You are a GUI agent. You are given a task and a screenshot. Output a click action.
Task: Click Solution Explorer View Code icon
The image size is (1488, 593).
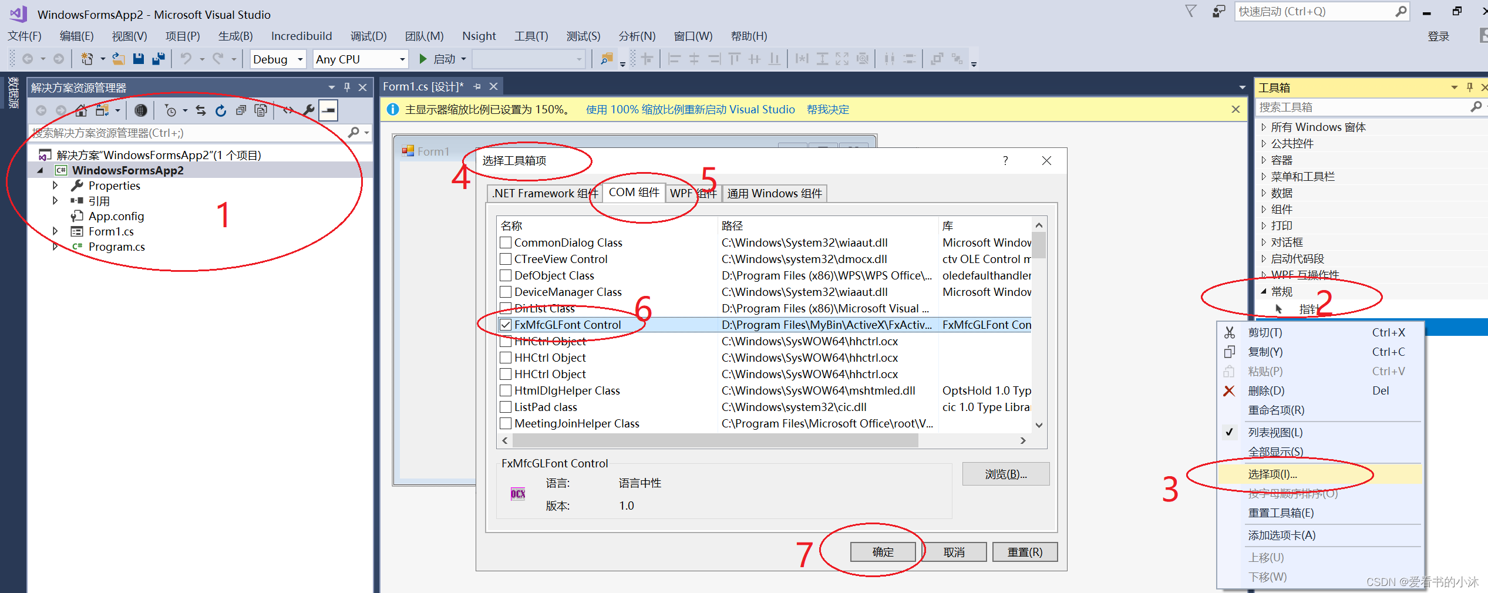coord(288,110)
